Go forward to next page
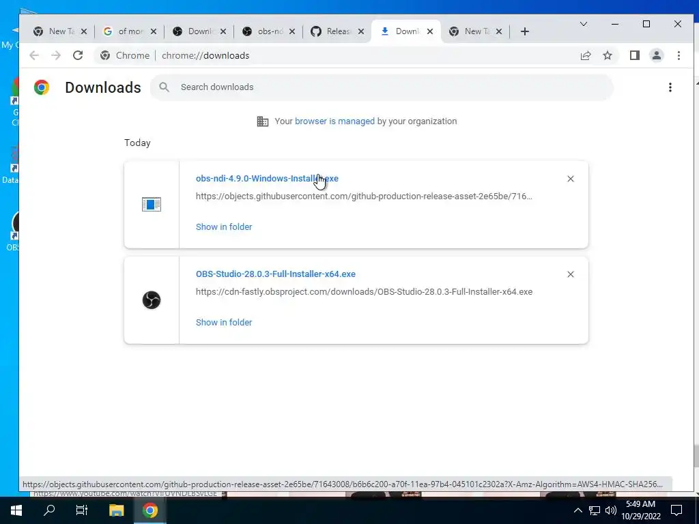This screenshot has height=524, width=699. (x=56, y=55)
